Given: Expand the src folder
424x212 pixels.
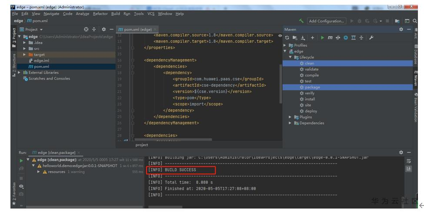Looking at the screenshot, I should point(24,49).
